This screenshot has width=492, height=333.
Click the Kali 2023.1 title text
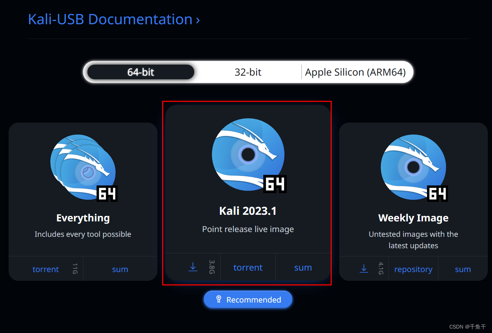248,211
